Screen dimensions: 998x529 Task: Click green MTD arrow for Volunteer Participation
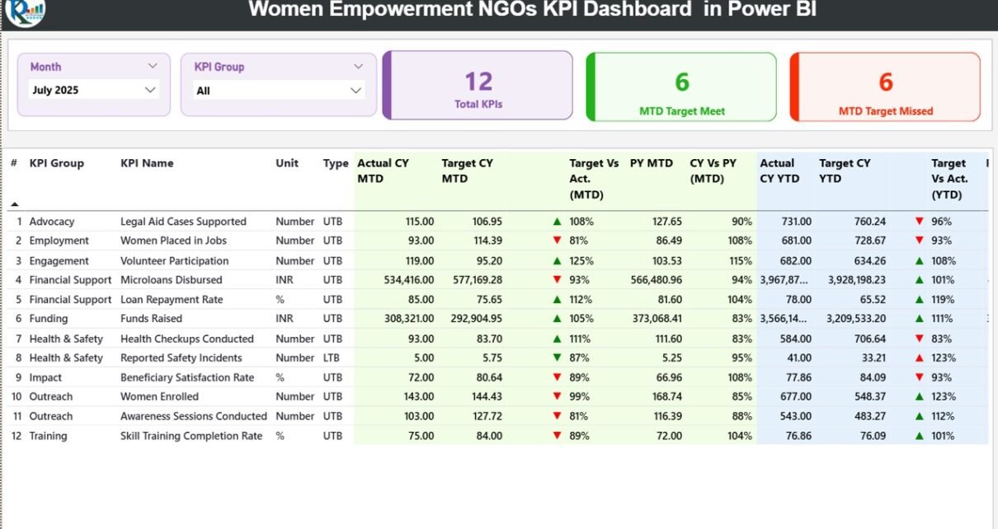(x=558, y=260)
